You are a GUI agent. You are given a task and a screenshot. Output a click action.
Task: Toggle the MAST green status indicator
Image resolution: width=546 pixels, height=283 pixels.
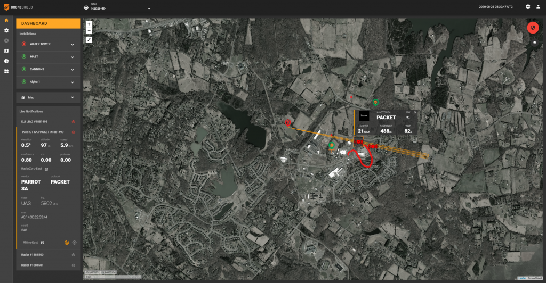[24, 56]
